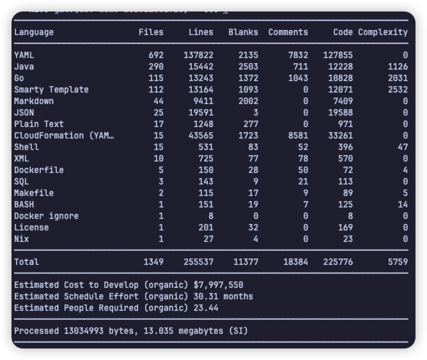
Task: Select the Makefile row label
Action: click(34, 193)
